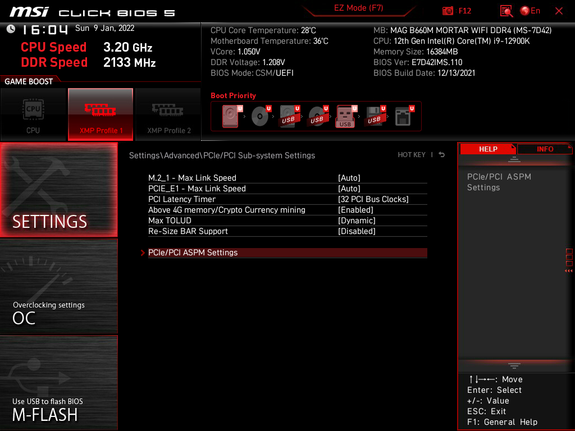The height and width of the screenshot is (431, 575).
Task: Select the M.2_1 - Max Link Speed row label
Action: pyautogui.click(x=192, y=178)
